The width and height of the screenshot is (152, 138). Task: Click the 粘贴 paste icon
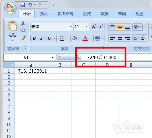[12, 26]
